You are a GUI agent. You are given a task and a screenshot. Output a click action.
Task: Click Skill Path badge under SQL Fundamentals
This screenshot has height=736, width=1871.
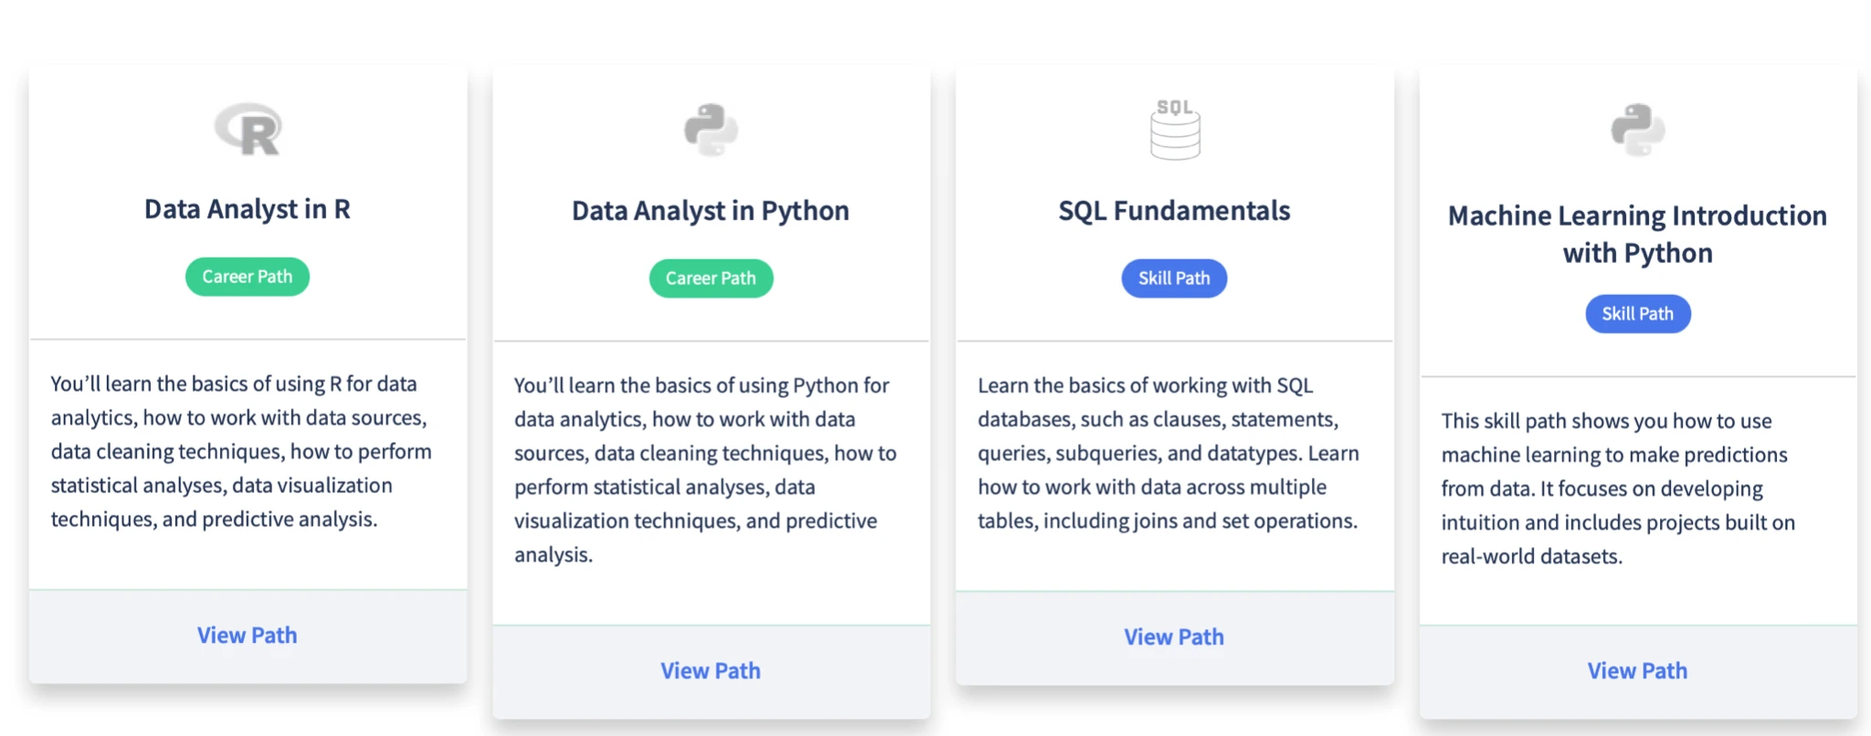(1175, 279)
